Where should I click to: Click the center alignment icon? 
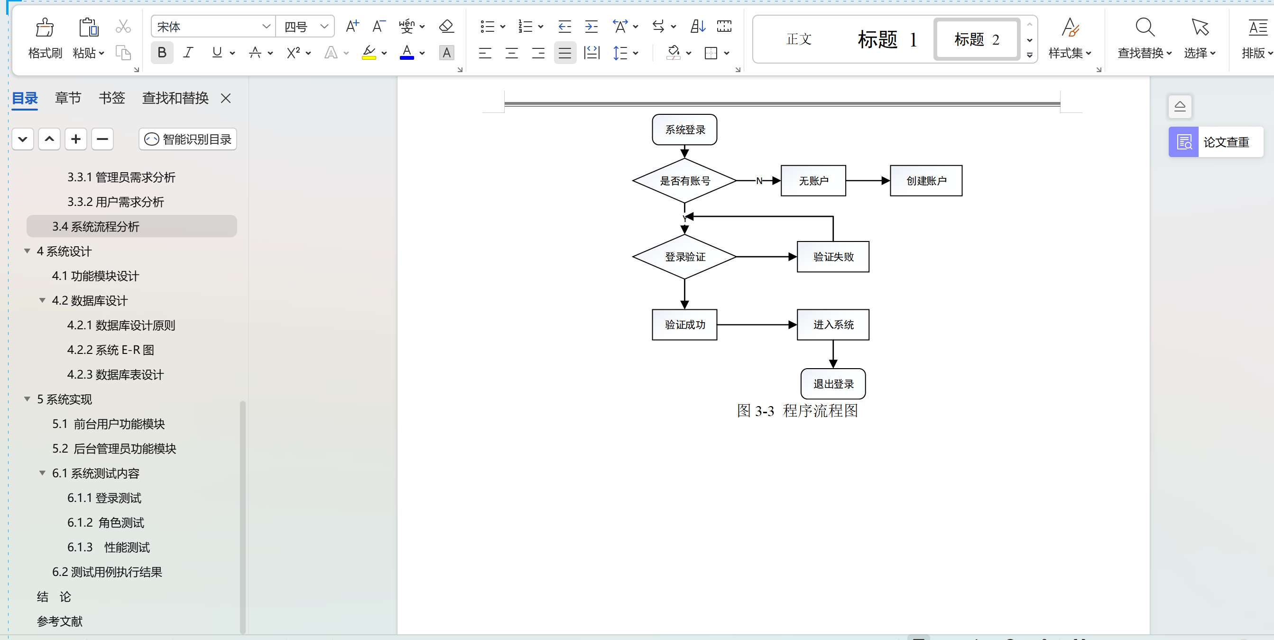[x=511, y=53]
